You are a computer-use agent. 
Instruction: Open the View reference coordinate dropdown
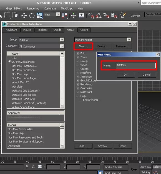(58, 14)
